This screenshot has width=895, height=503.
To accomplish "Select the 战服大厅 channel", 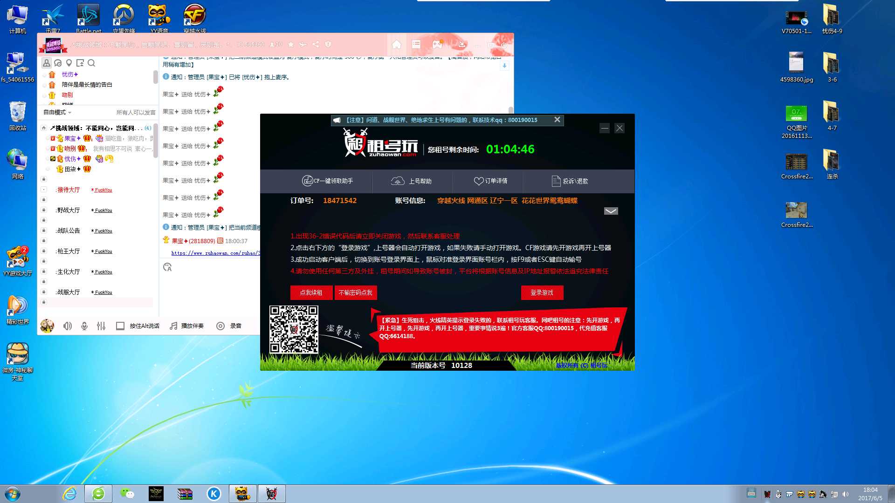I will 68,292.
